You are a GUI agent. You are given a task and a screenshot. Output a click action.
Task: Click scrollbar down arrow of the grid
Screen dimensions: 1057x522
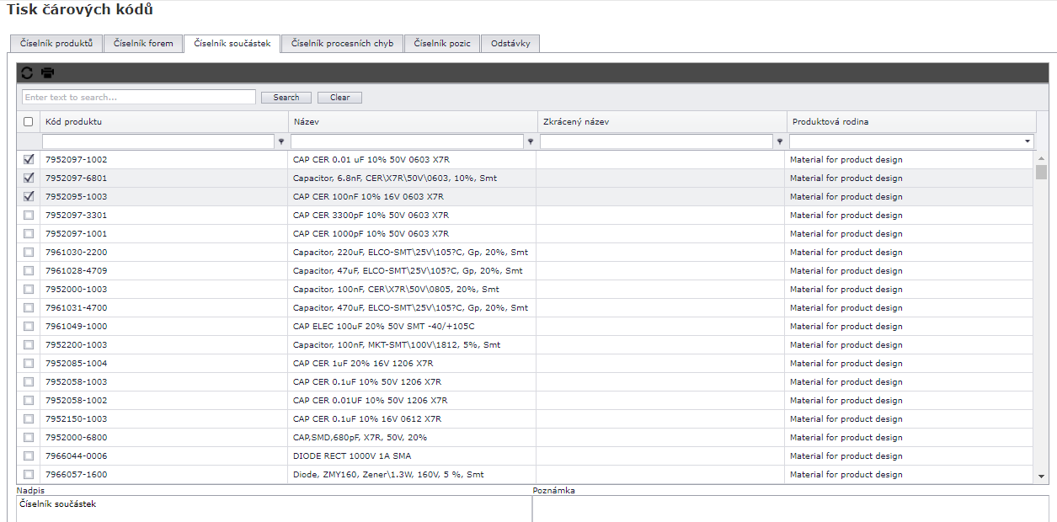[1042, 476]
